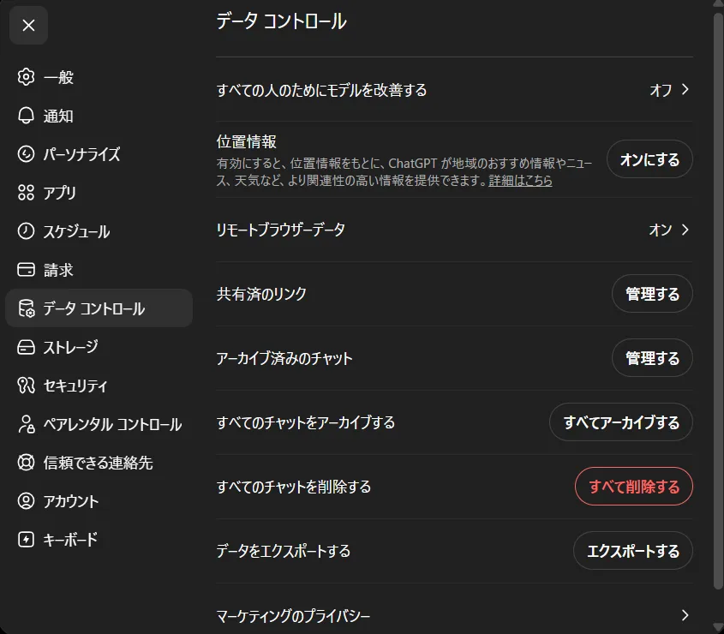The height and width of the screenshot is (634, 724).
Task: Click the clock icon beside スケジュール
Action: pyautogui.click(x=26, y=230)
